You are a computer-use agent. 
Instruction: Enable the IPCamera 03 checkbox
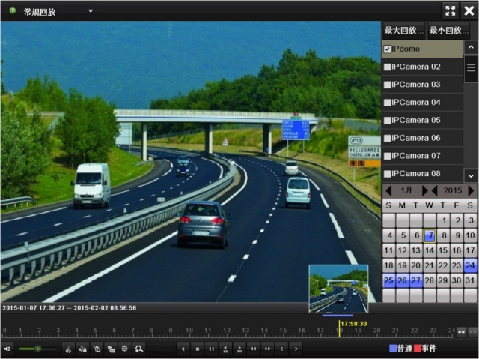click(x=388, y=85)
